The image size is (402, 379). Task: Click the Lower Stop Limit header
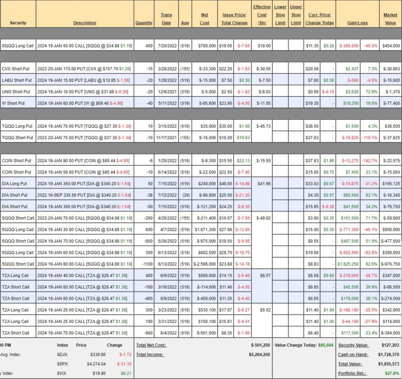click(280, 15)
